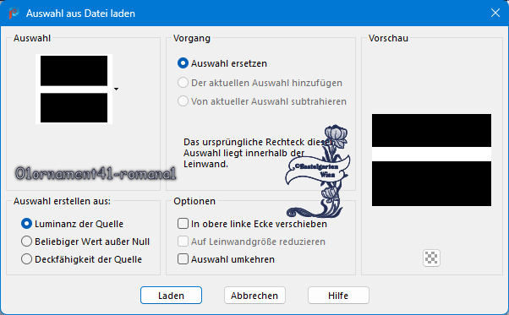Click the PaintShop Pro application icon
Viewport: 509px width, 315px height.
[14, 14]
